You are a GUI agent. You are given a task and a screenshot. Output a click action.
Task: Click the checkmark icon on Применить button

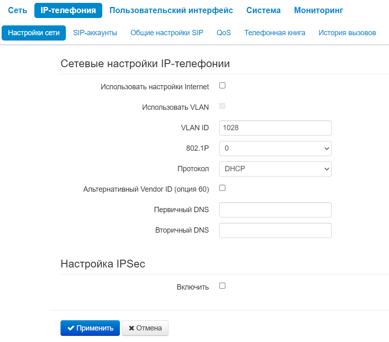coord(71,328)
